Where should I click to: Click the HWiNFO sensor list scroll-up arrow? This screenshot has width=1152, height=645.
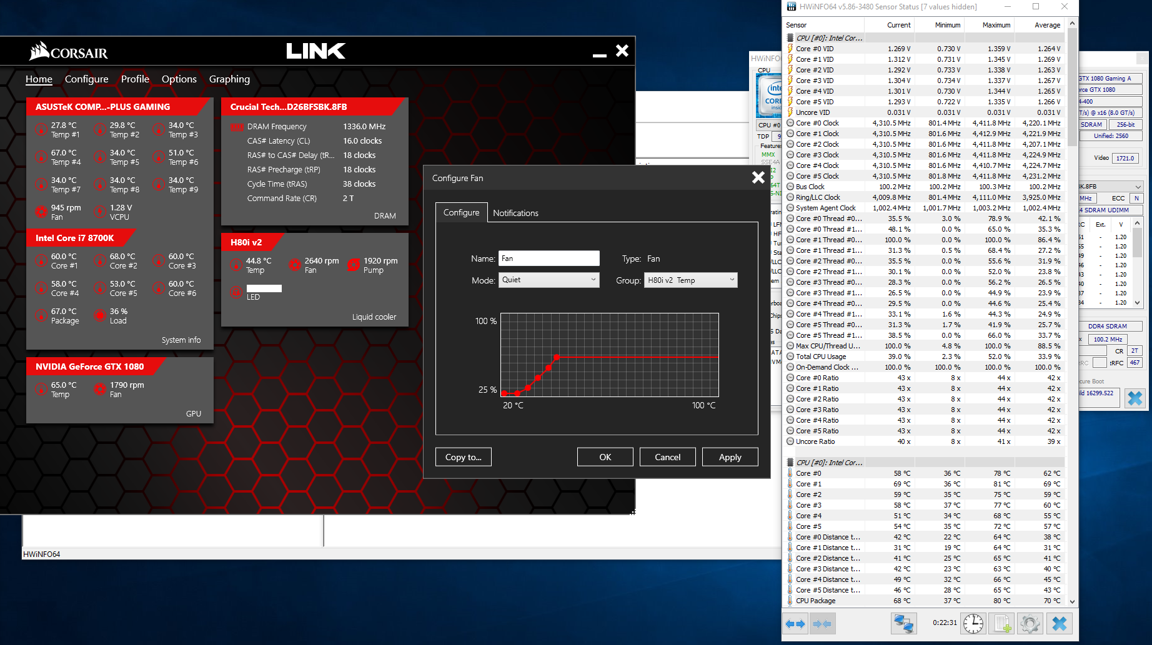click(1072, 24)
